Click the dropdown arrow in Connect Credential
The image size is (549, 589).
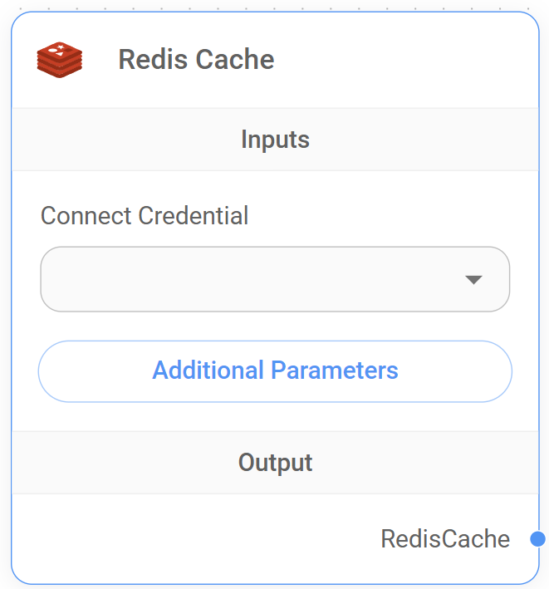473,280
